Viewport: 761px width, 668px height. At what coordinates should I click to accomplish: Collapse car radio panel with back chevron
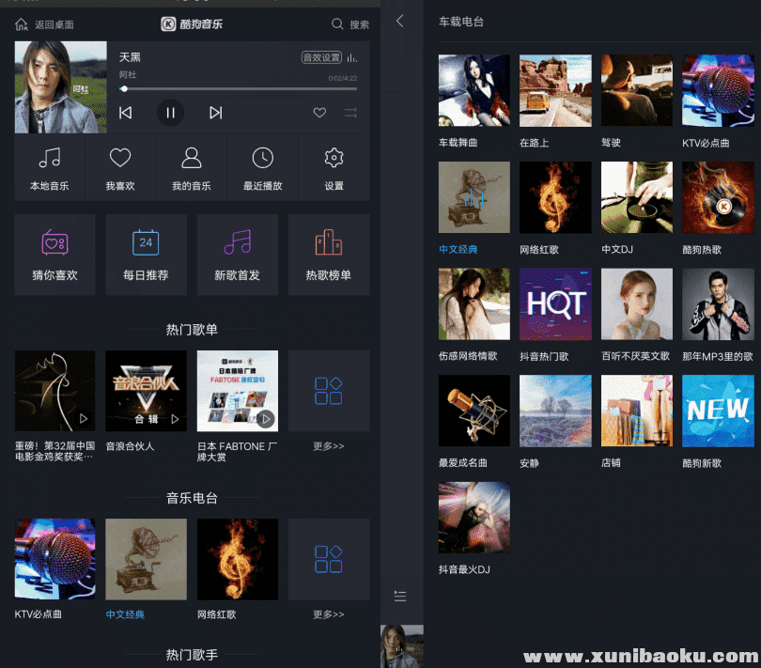(x=400, y=21)
